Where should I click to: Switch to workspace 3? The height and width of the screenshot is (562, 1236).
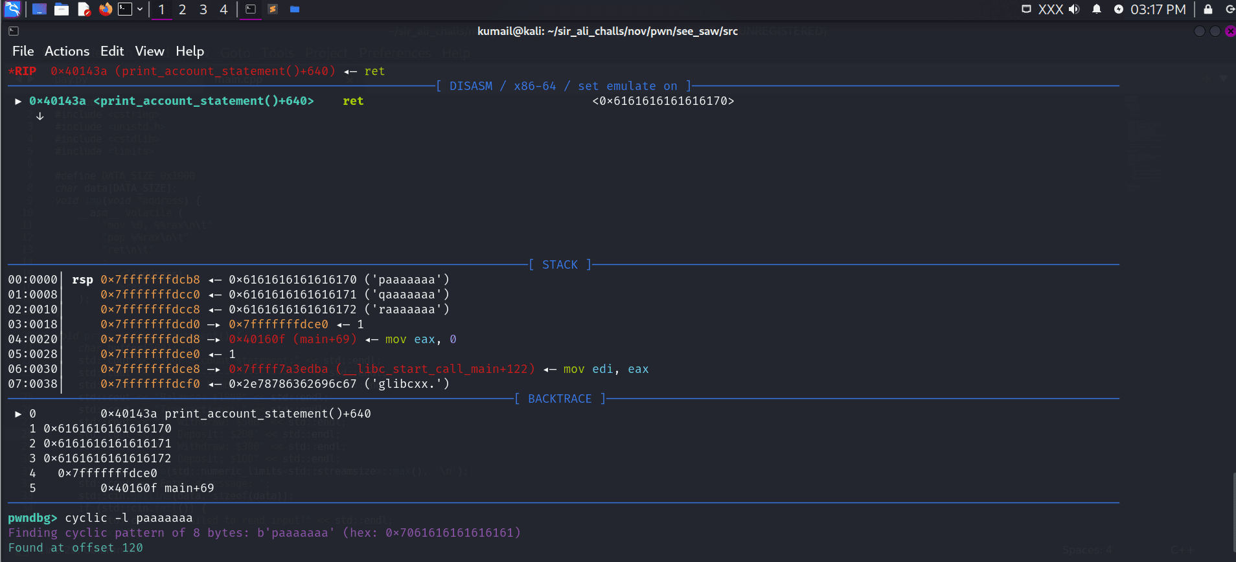(x=203, y=10)
